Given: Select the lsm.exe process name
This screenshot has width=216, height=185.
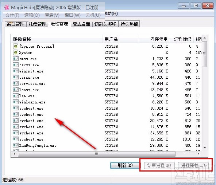Looking at the screenshot, I should pyautogui.click(x=27, y=96).
